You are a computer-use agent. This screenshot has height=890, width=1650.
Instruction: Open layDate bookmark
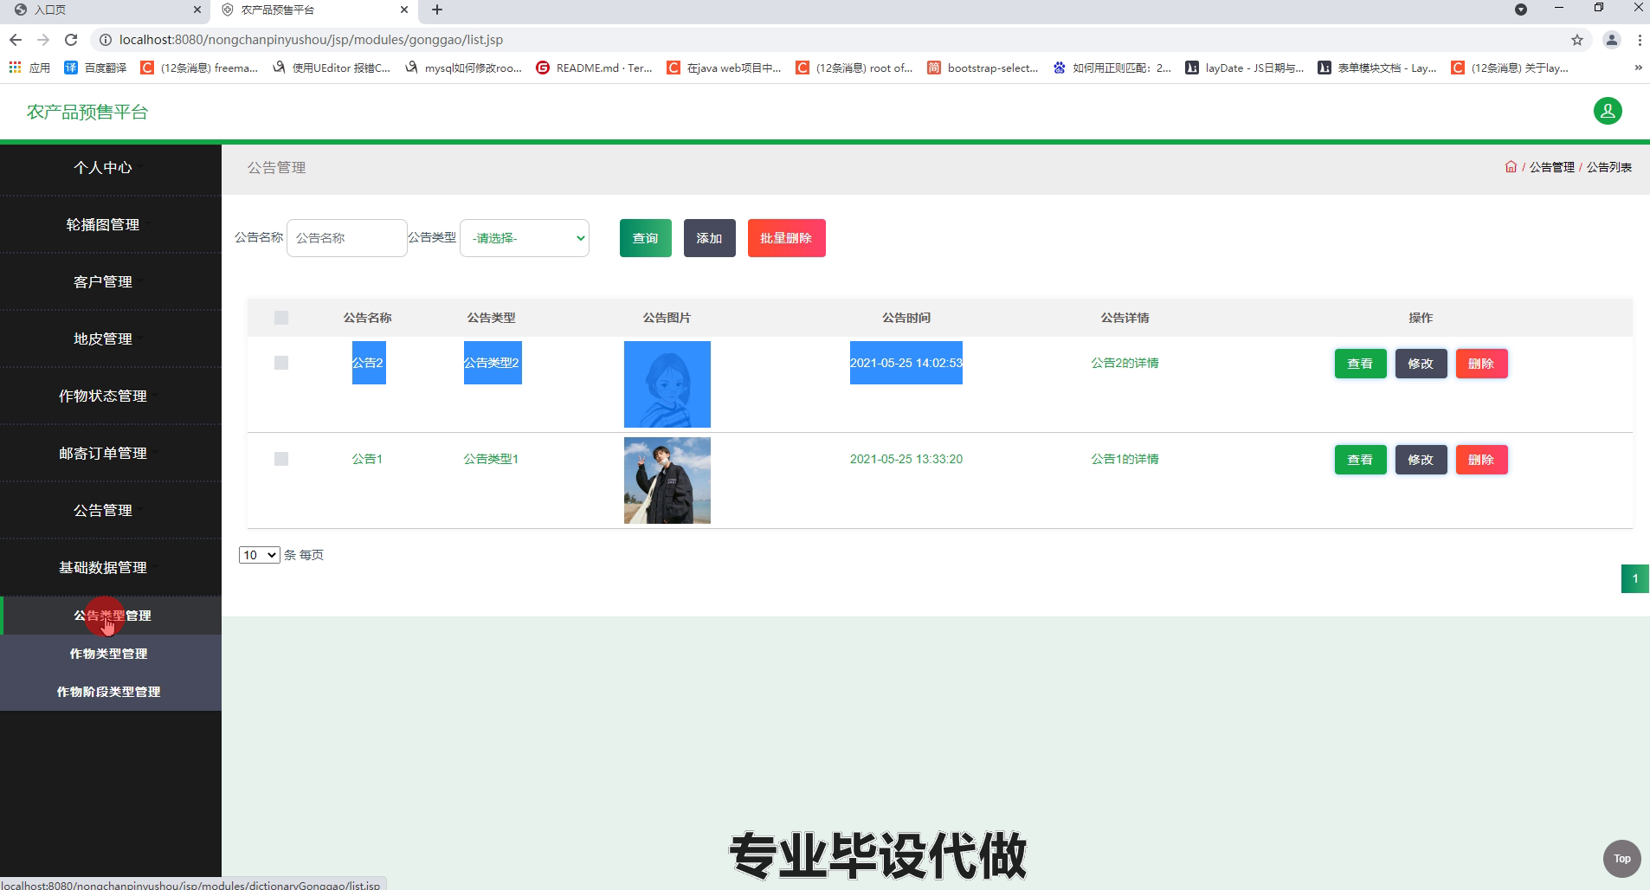click(x=1244, y=68)
